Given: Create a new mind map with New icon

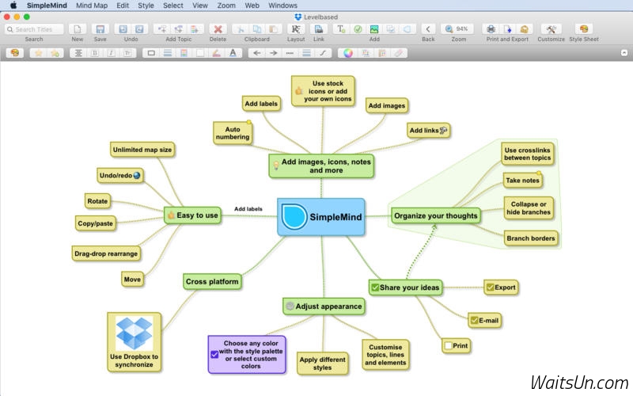Looking at the screenshot, I should click(77, 29).
